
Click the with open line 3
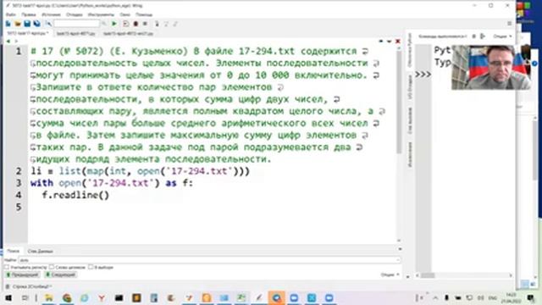pyautogui.click(x=112, y=183)
